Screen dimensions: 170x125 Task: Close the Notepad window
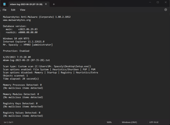coord(166,2)
